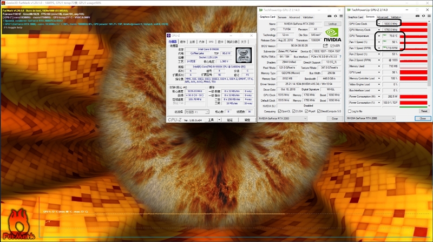Switch to Advanced tab in the Graphics Card GPU-Z window
Image resolution: width=433 pixels, height=242 pixels.
[x=294, y=17]
